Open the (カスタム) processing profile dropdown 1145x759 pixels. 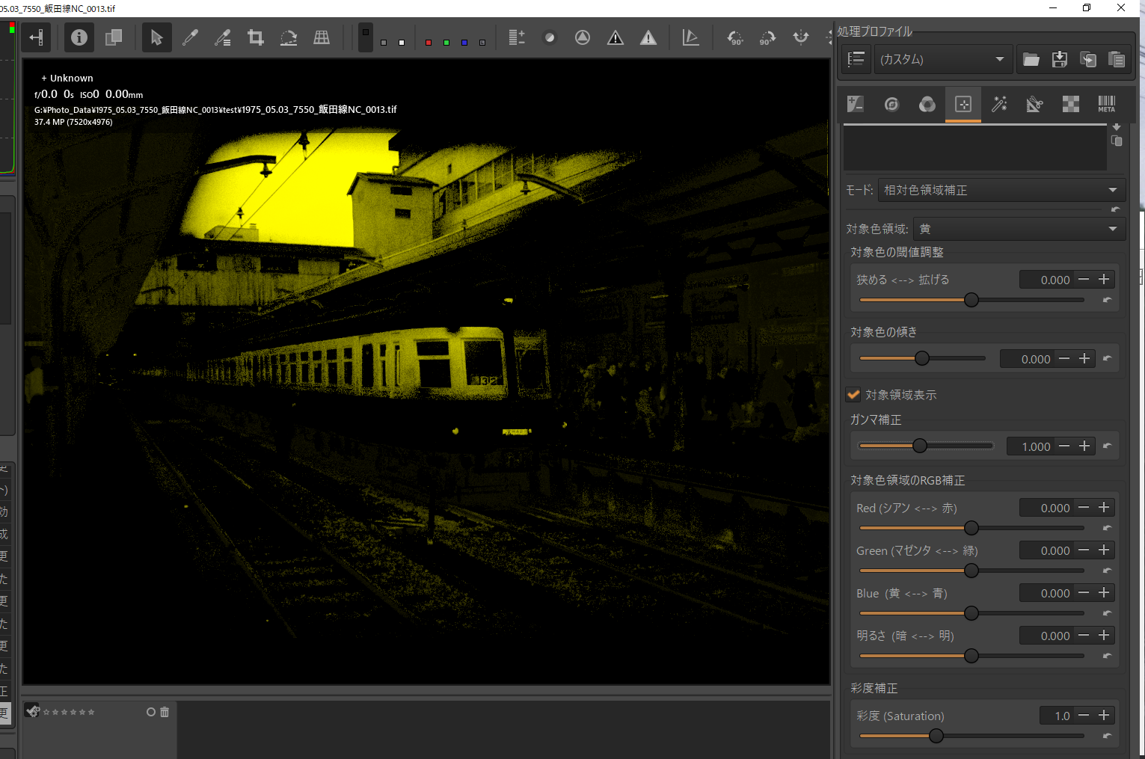click(942, 59)
